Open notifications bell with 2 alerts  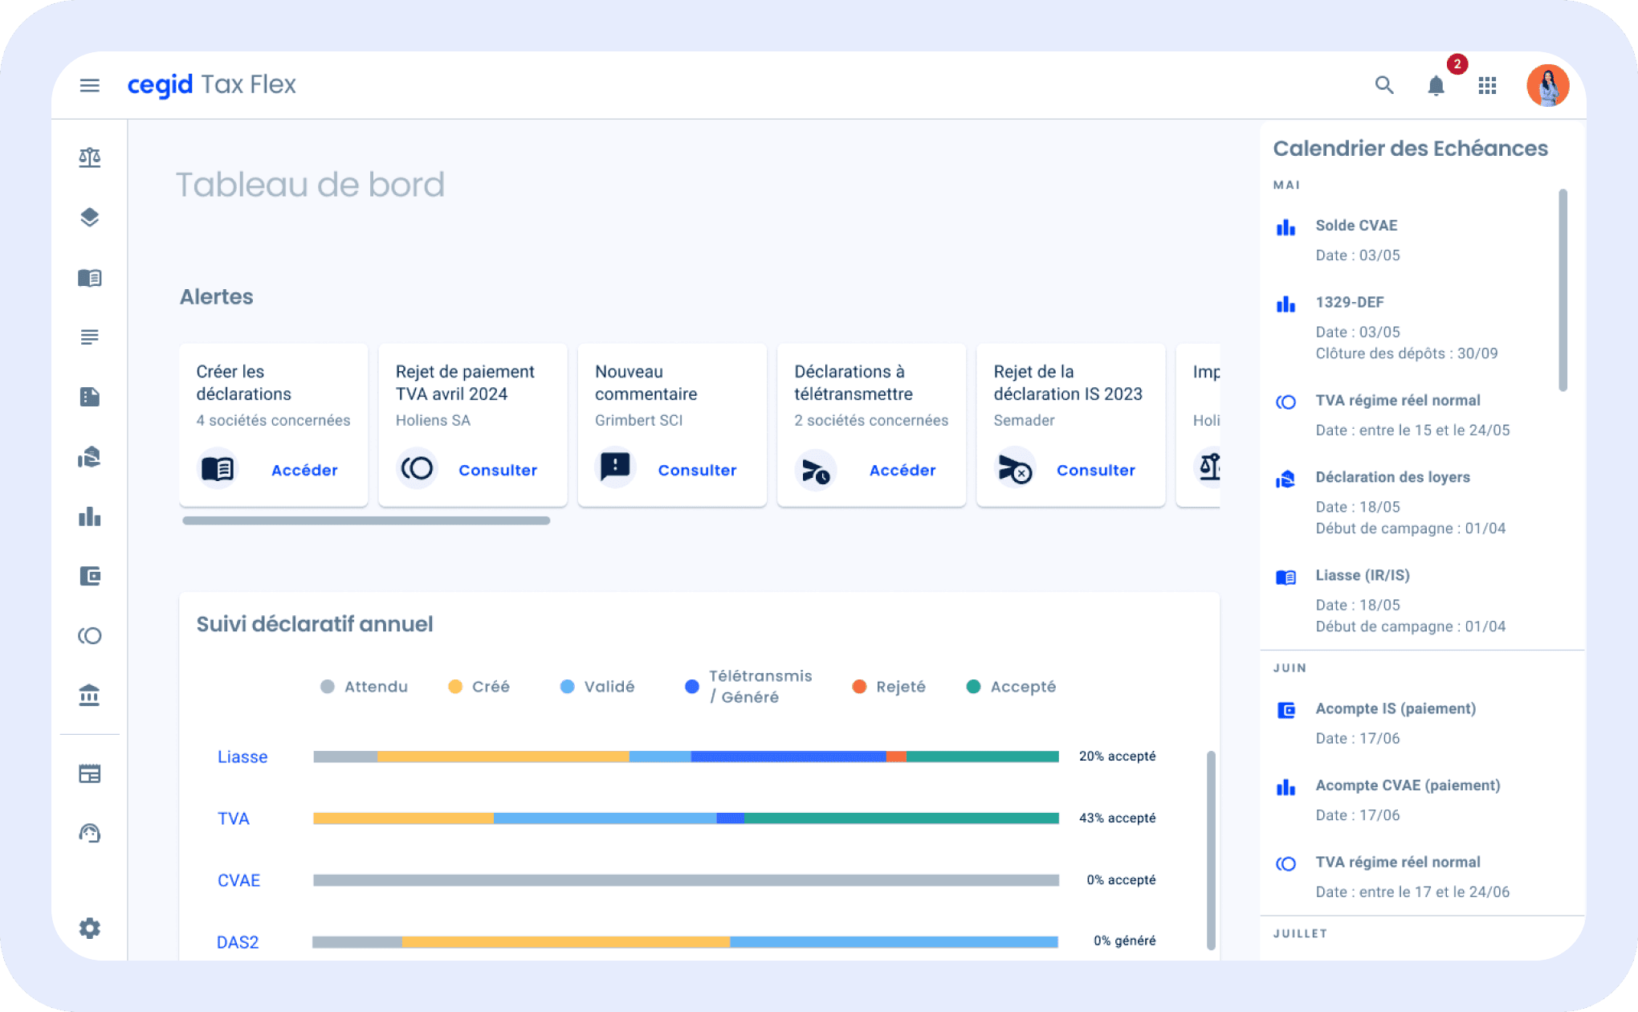[1436, 85]
